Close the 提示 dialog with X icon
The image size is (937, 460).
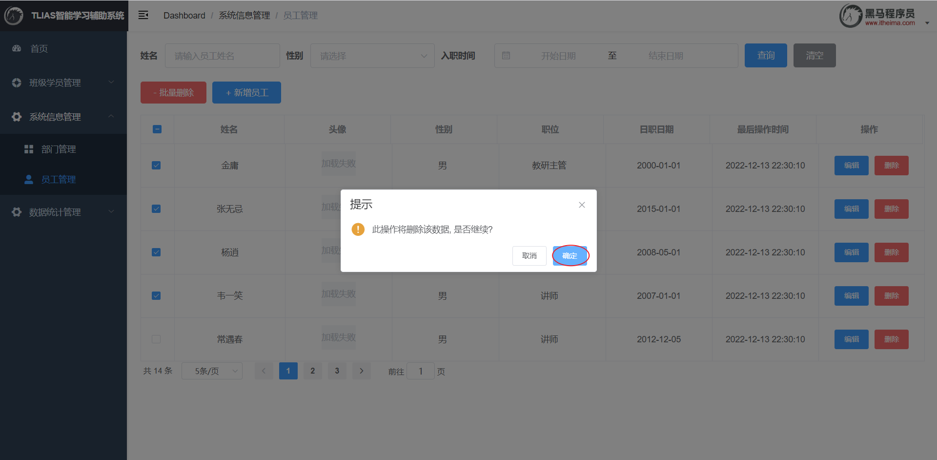point(582,205)
